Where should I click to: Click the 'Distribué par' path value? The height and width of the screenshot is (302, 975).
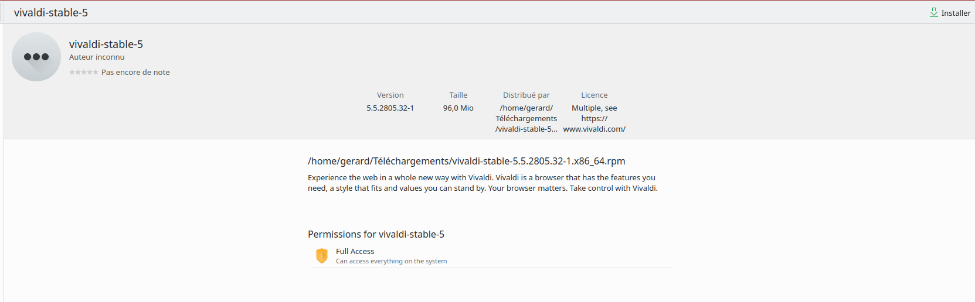coord(526,119)
